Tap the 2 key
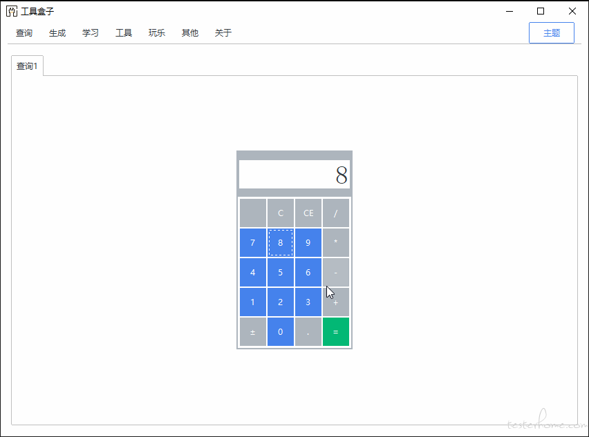 tap(281, 302)
